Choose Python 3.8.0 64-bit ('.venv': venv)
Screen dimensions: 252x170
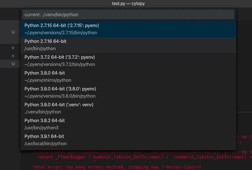click(59, 105)
